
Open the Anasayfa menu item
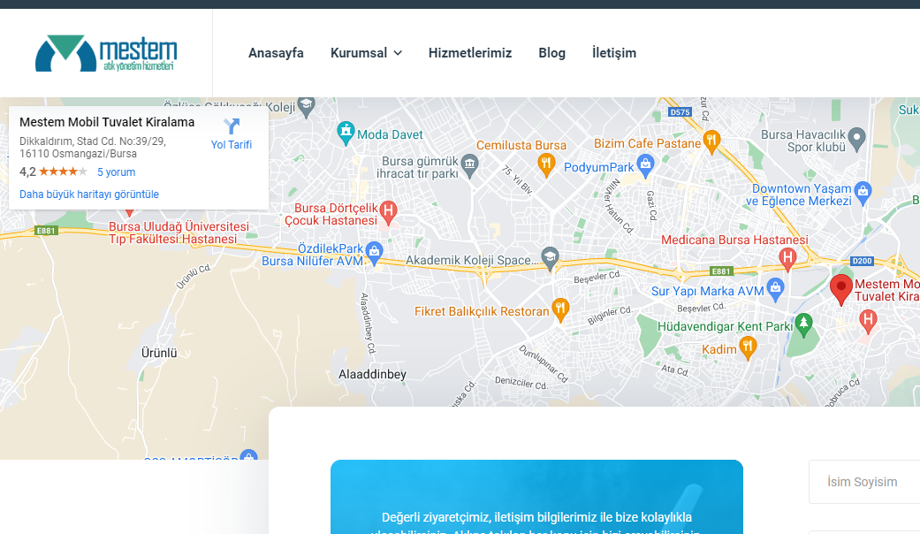pyautogui.click(x=276, y=53)
